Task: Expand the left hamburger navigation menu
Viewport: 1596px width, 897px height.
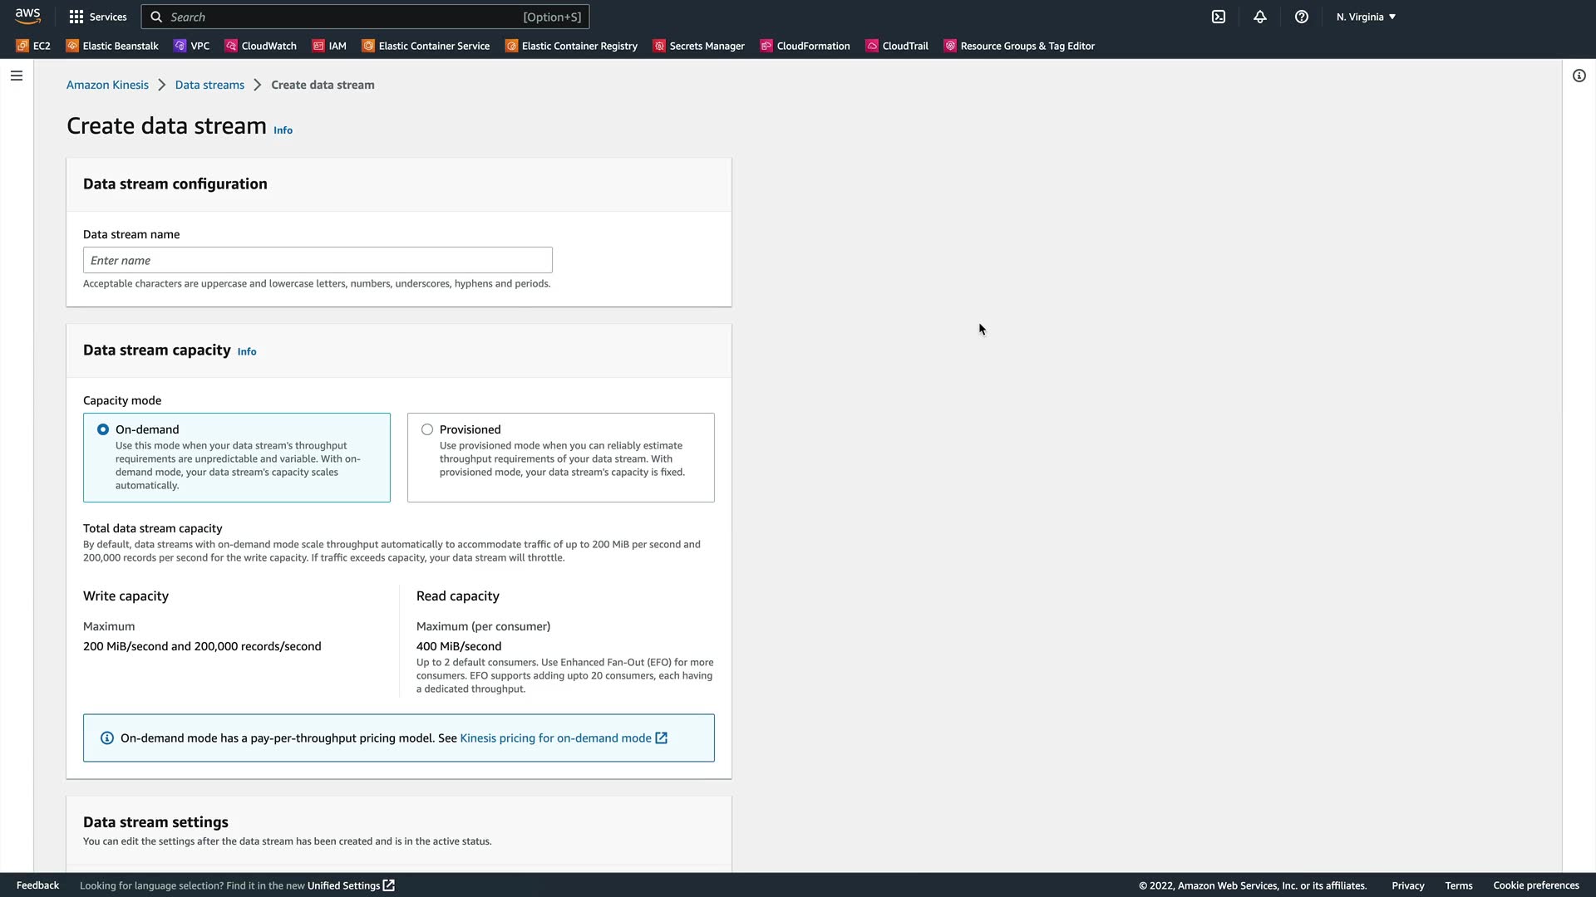Action: pos(17,76)
